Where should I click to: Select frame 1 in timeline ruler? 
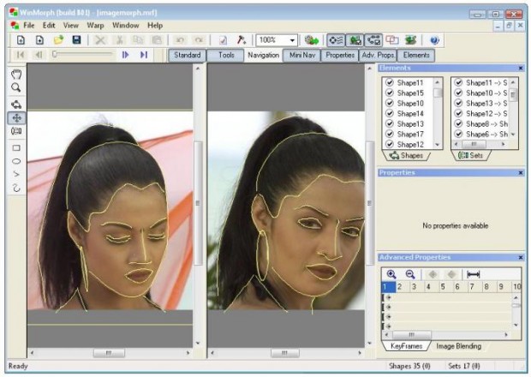click(x=388, y=287)
